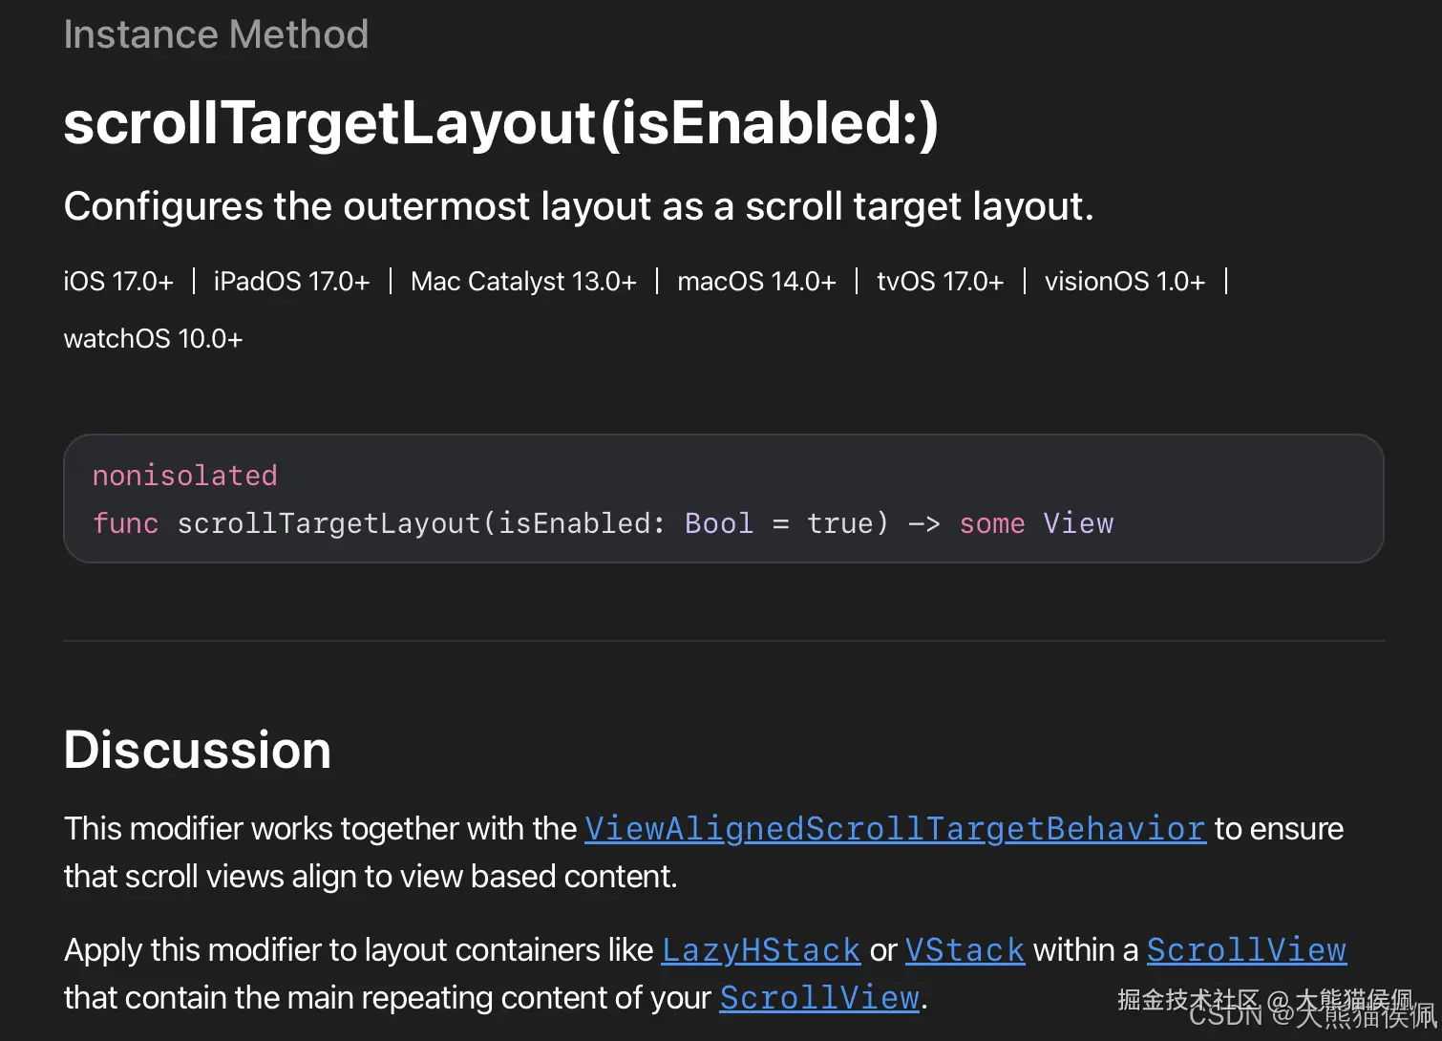
Task: Click the scrollTargetLayout(isEnabled:) page title
Action: point(501,124)
